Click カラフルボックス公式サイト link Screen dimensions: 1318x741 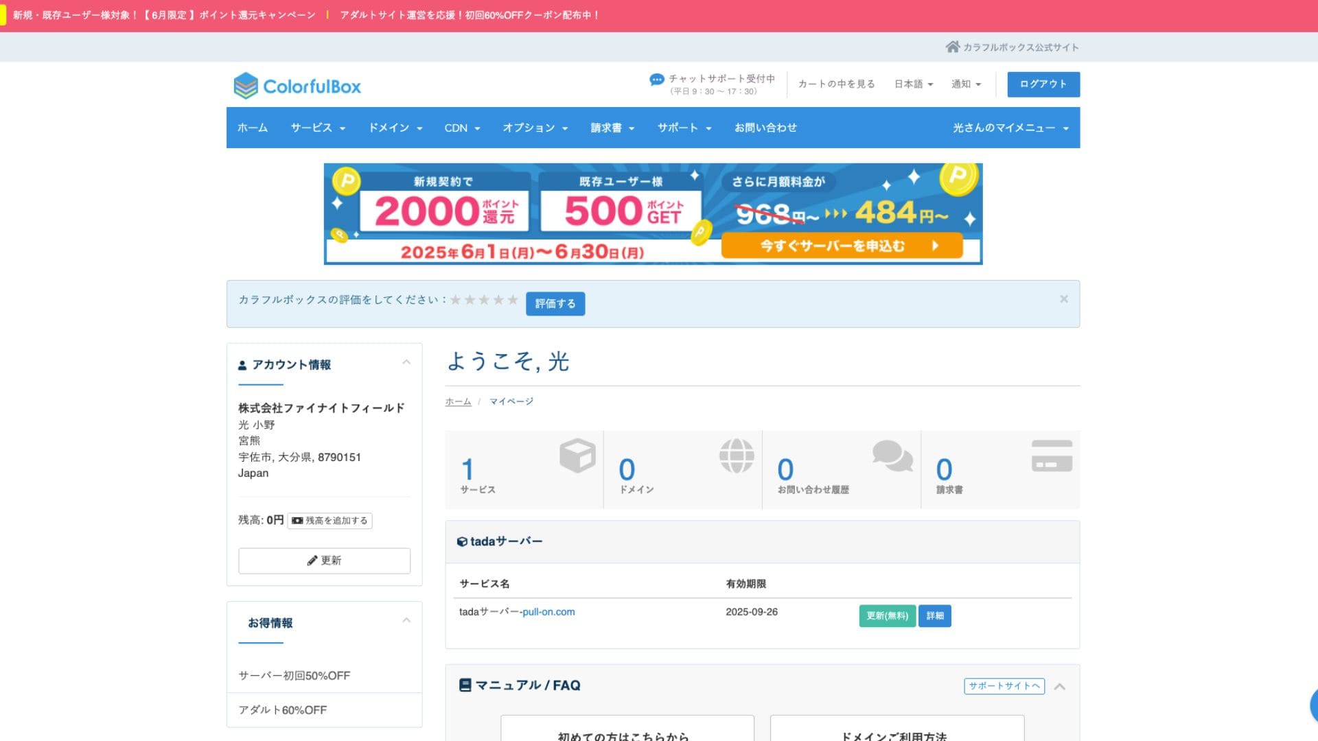pyautogui.click(x=1021, y=47)
